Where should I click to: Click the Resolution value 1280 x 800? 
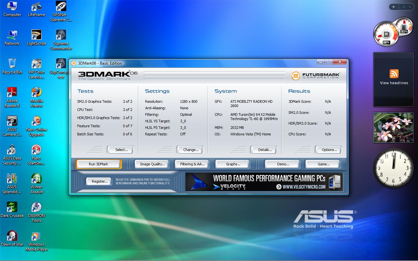point(189,101)
